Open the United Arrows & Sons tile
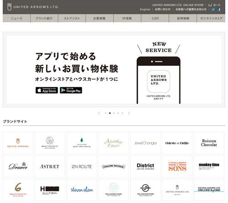 pos(177,166)
